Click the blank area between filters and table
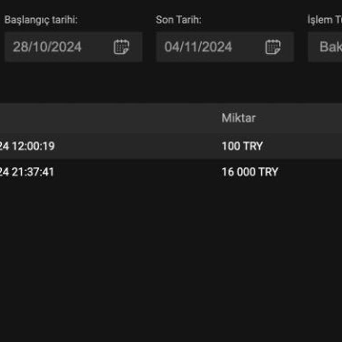Image resolution: width=342 pixels, height=342 pixels. [171, 83]
